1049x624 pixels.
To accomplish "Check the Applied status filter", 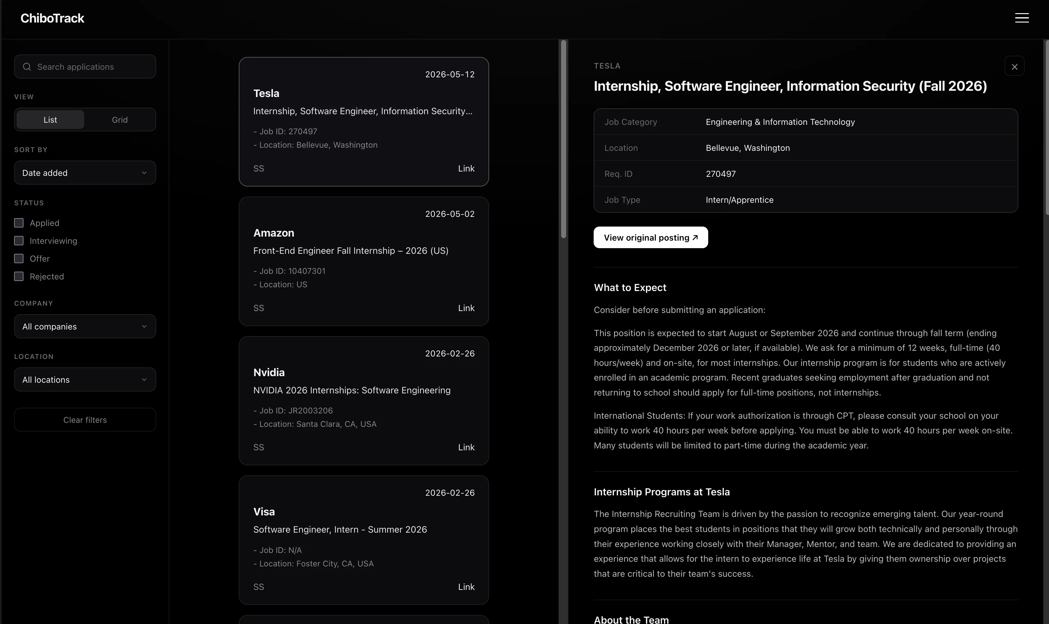I will [19, 223].
